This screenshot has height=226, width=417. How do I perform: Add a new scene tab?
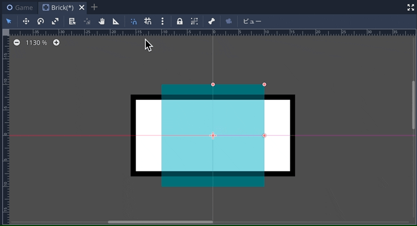[x=94, y=7]
